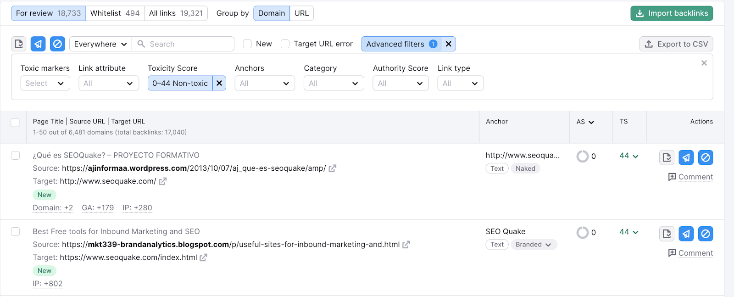Open the target URL https://www.seoquake.com/index.html
Image resolution: width=734 pixels, height=297 pixels.
(x=128, y=258)
